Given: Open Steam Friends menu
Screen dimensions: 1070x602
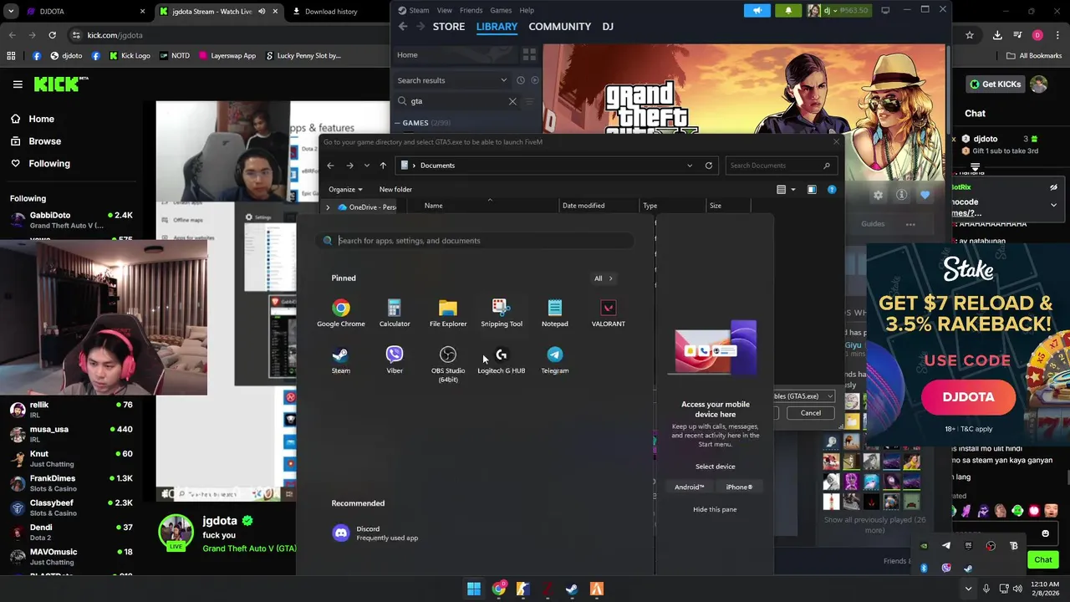Looking at the screenshot, I should (x=471, y=10).
